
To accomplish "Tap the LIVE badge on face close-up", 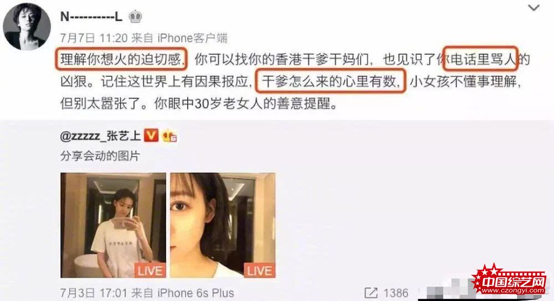I will click(260, 271).
